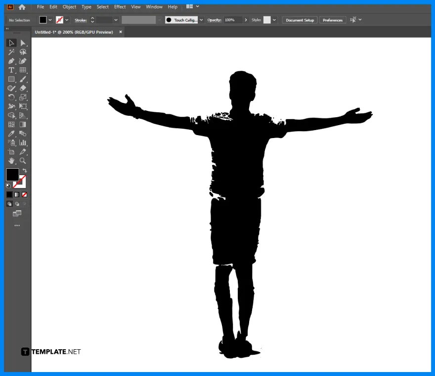
Task: Select the Type tool
Action: (11, 70)
